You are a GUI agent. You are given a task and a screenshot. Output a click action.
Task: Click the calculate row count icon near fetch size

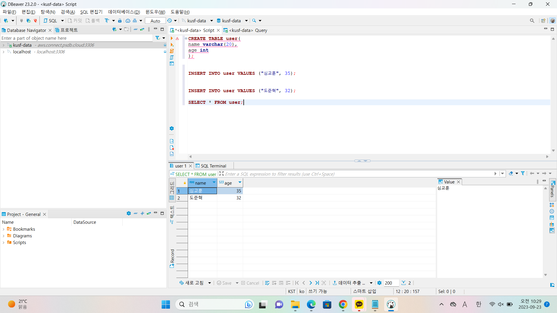[404, 283]
